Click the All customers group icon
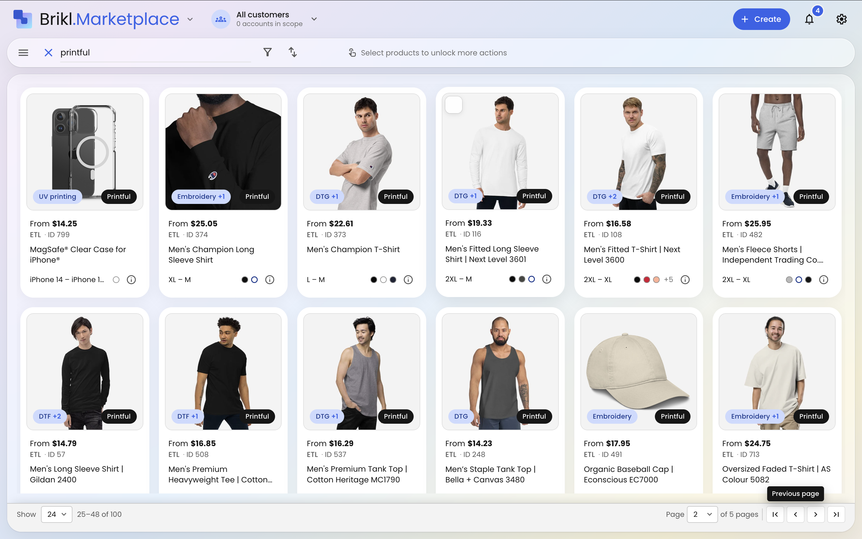 [x=221, y=19]
